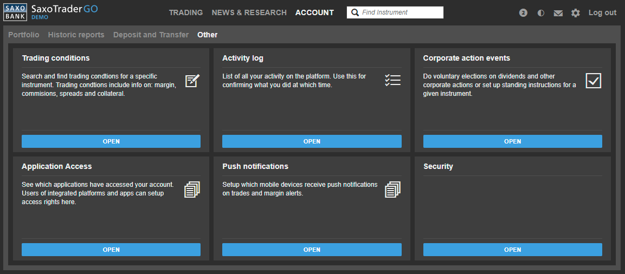Switch to Deposit and Transfer tab
The image size is (625, 274).
[151, 35]
